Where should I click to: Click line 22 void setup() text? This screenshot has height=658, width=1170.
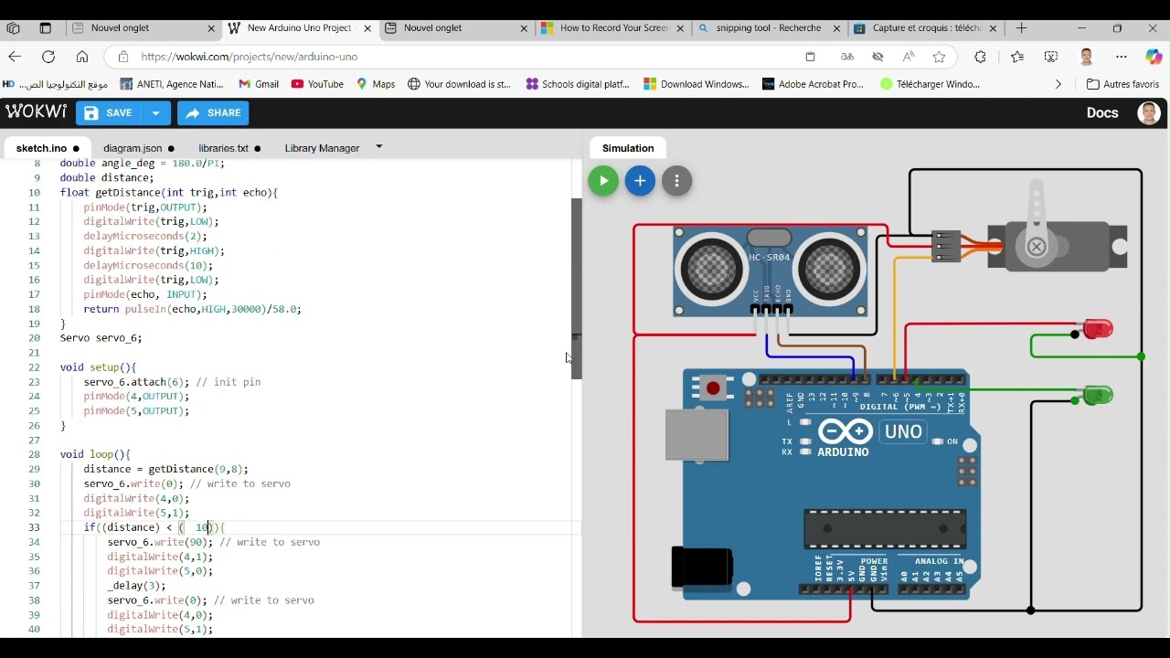(x=98, y=367)
